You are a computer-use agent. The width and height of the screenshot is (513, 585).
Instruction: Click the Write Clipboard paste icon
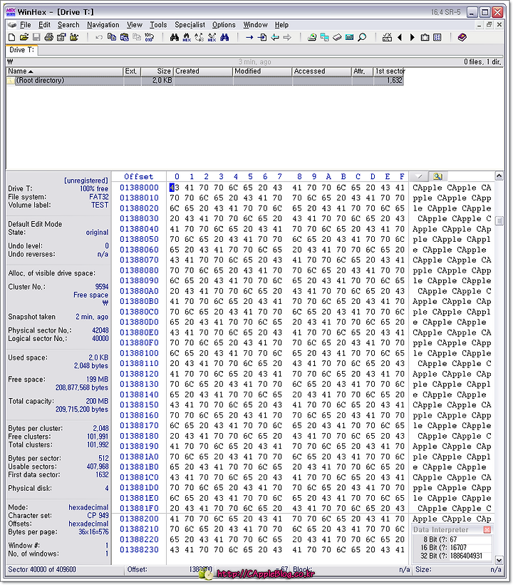pyautogui.click(x=125, y=37)
